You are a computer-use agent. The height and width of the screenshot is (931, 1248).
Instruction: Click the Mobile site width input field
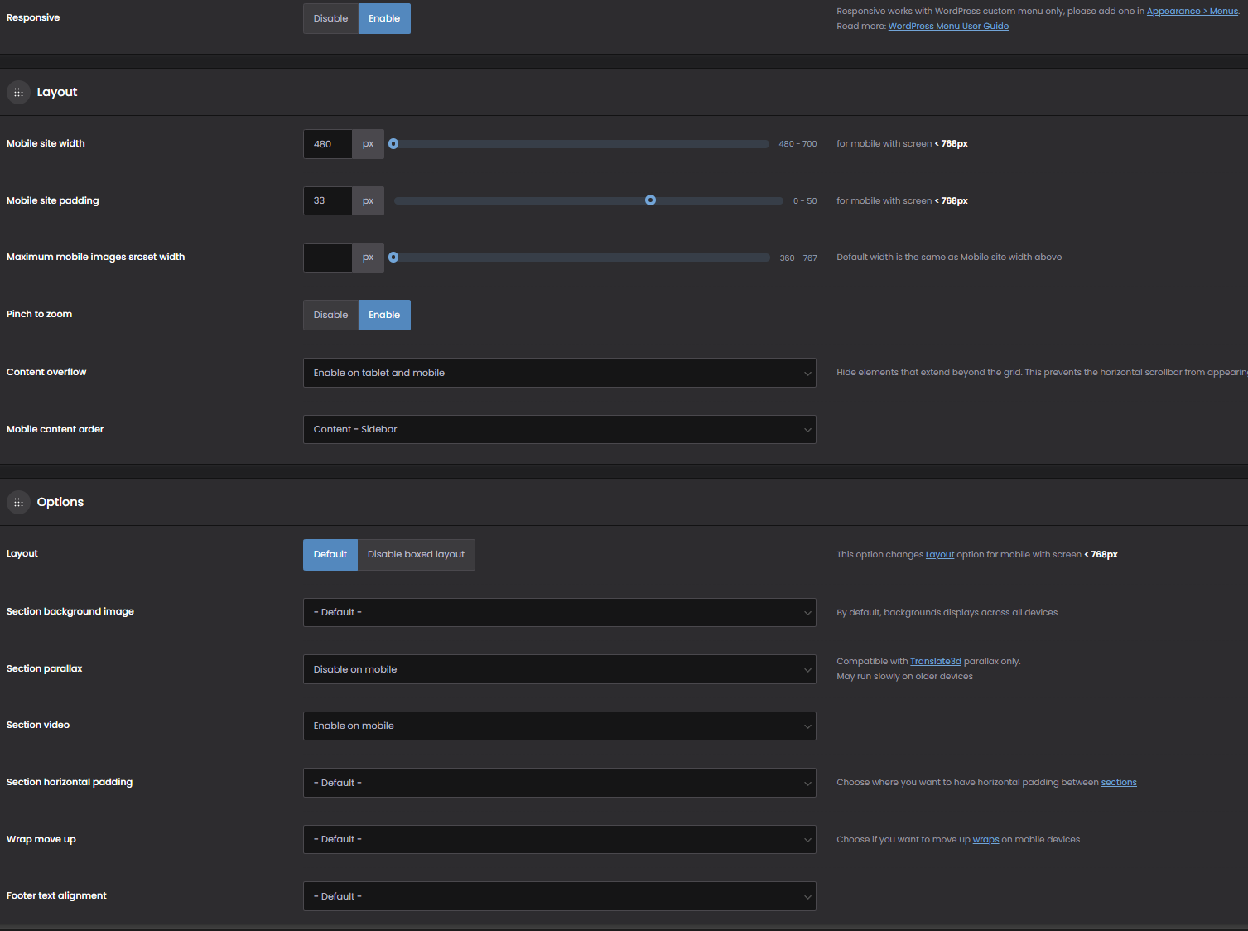click(328, 144)
